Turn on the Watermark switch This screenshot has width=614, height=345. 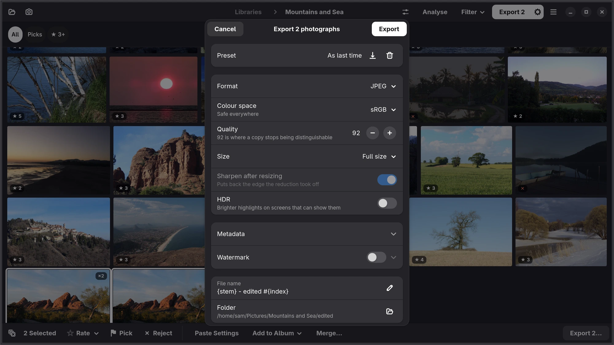tap(376, 257)
